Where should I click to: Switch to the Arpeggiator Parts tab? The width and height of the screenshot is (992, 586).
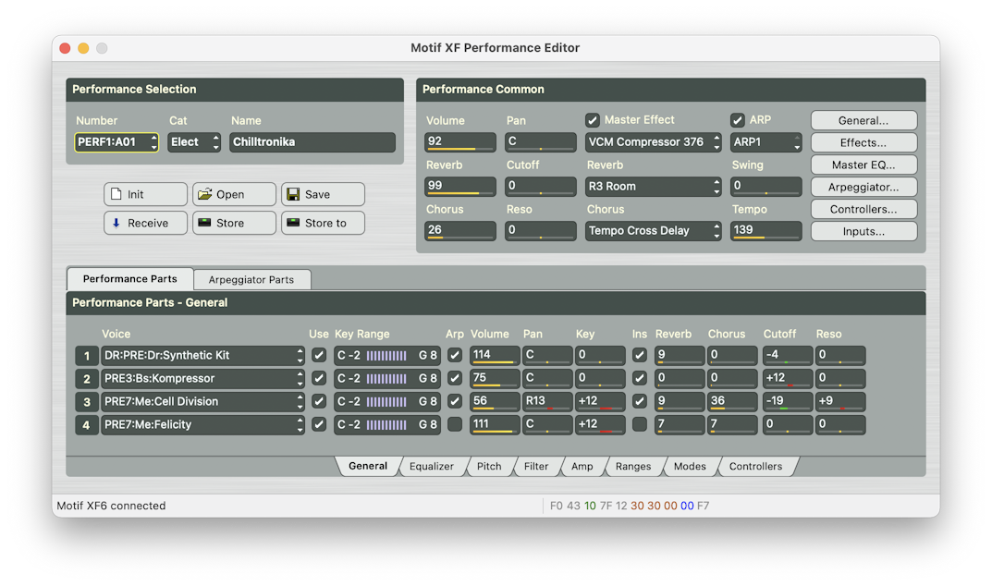pos(251,279)
